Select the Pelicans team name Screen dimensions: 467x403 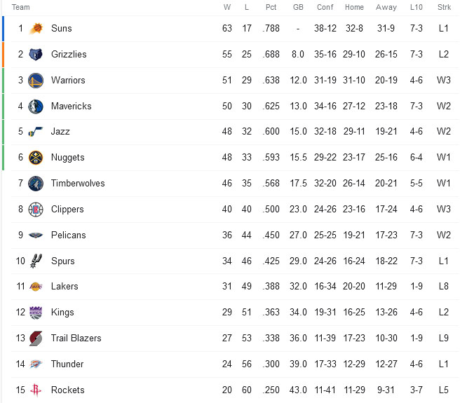pos(68,235)
